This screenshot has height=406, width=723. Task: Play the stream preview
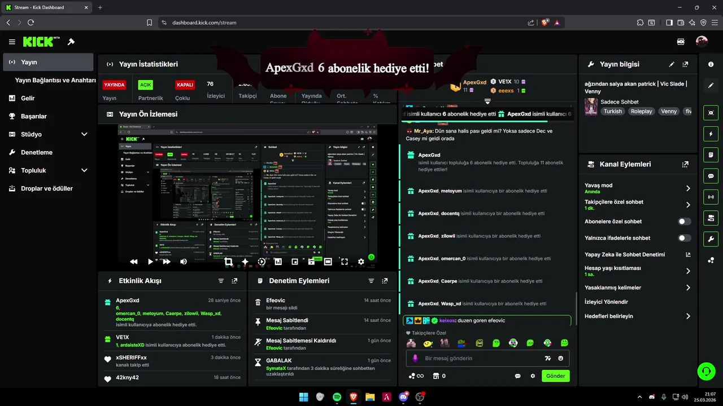coord(150,262)
